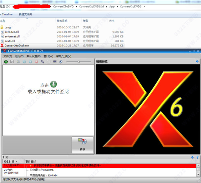Click the X logo preview image

click(148, 109)
